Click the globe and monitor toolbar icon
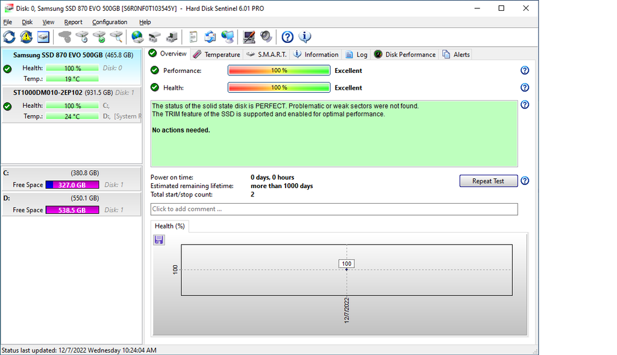The image size is (617, 355). pyautogui.click(x=227, y=37)
